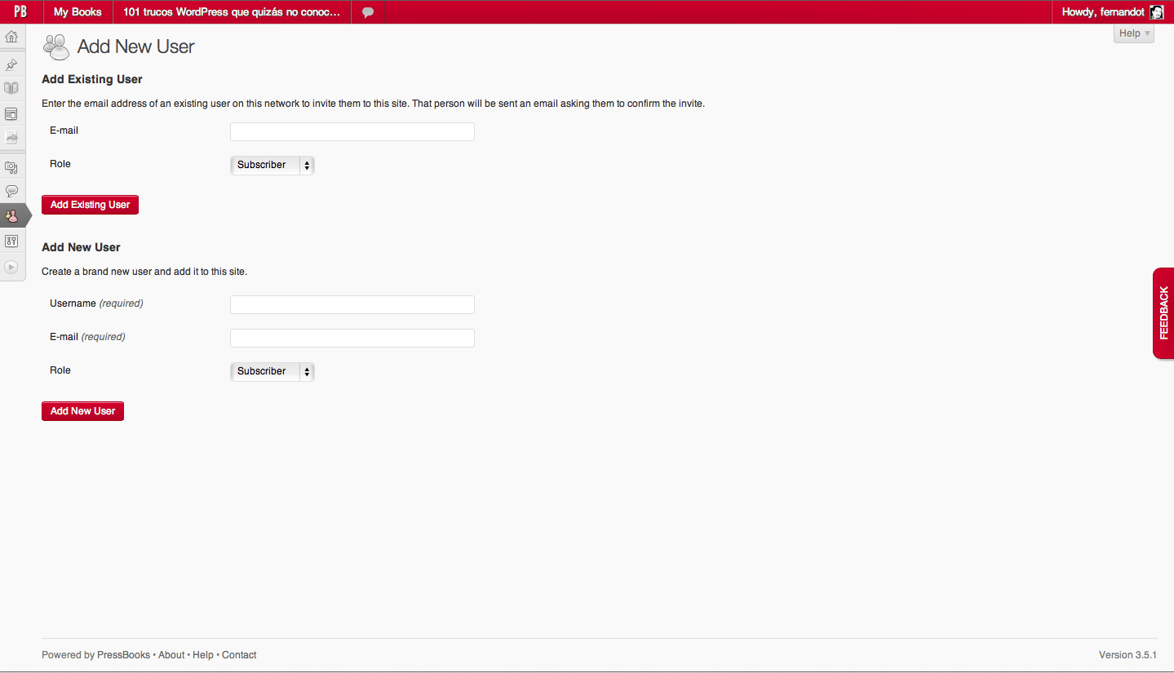Click the comments bubble in top bar
The height and width of the screenshot is (673, 1174).
click(368, 12)
